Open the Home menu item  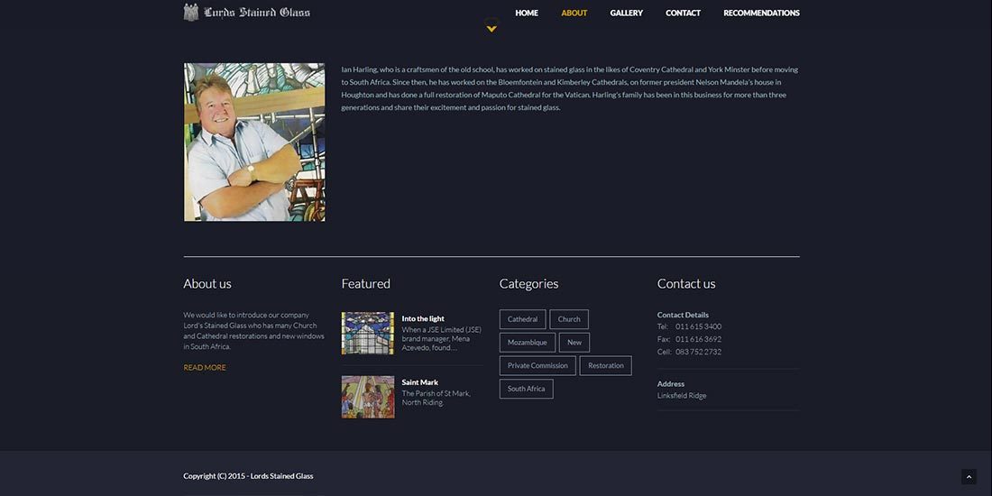click(x=527, y=13)
